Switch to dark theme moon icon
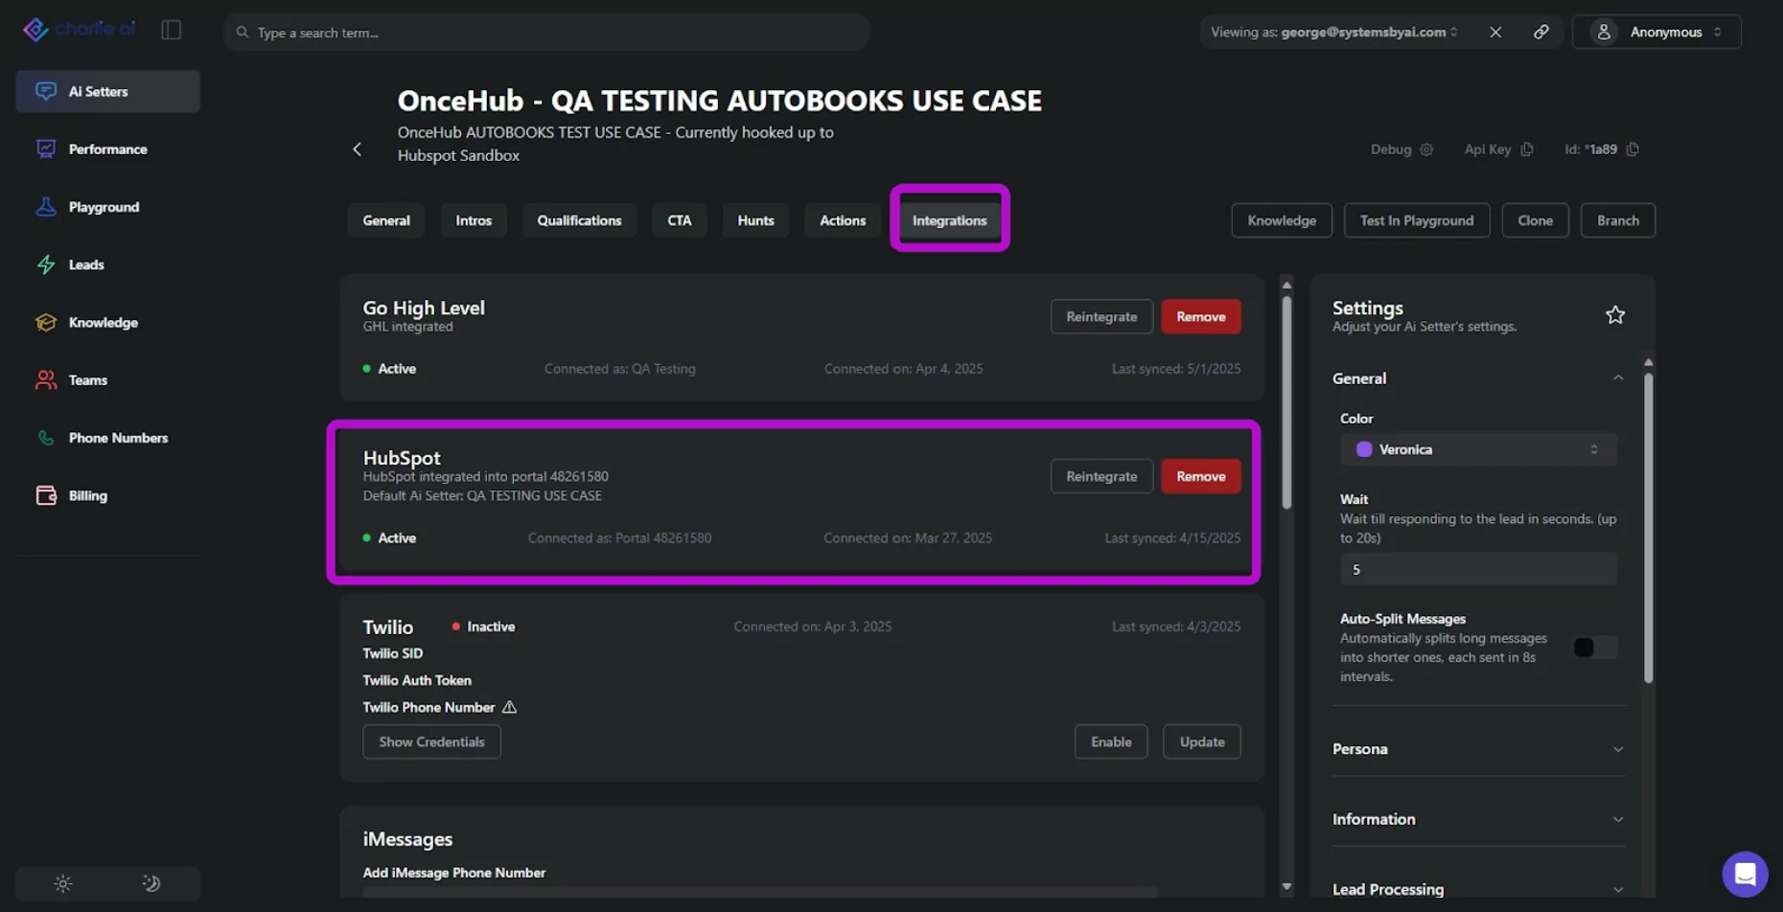Screen dimensions: 1783x912 click(x=151, y=883)
